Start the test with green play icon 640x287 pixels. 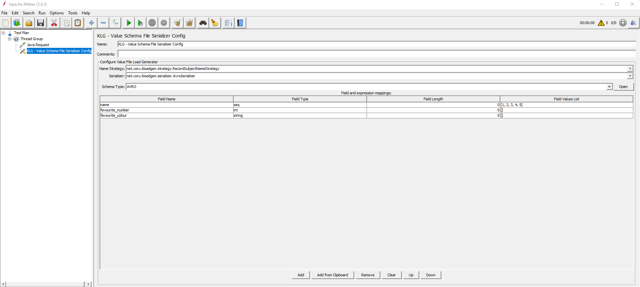click(x=129, y=23)
